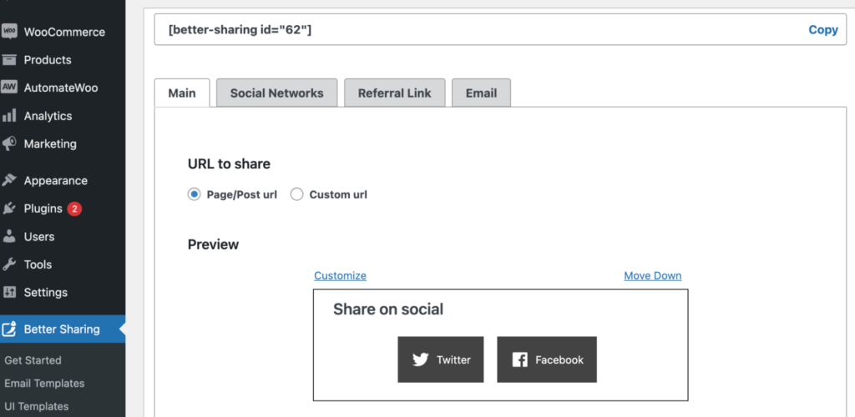Screen dimensions: 855x417
Task: Click the Copy shortcode link
Action: (x=822, y=30)
